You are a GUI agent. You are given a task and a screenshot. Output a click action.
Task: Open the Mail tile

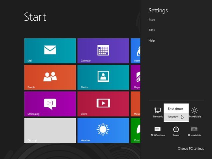click(x=50, y=51)
